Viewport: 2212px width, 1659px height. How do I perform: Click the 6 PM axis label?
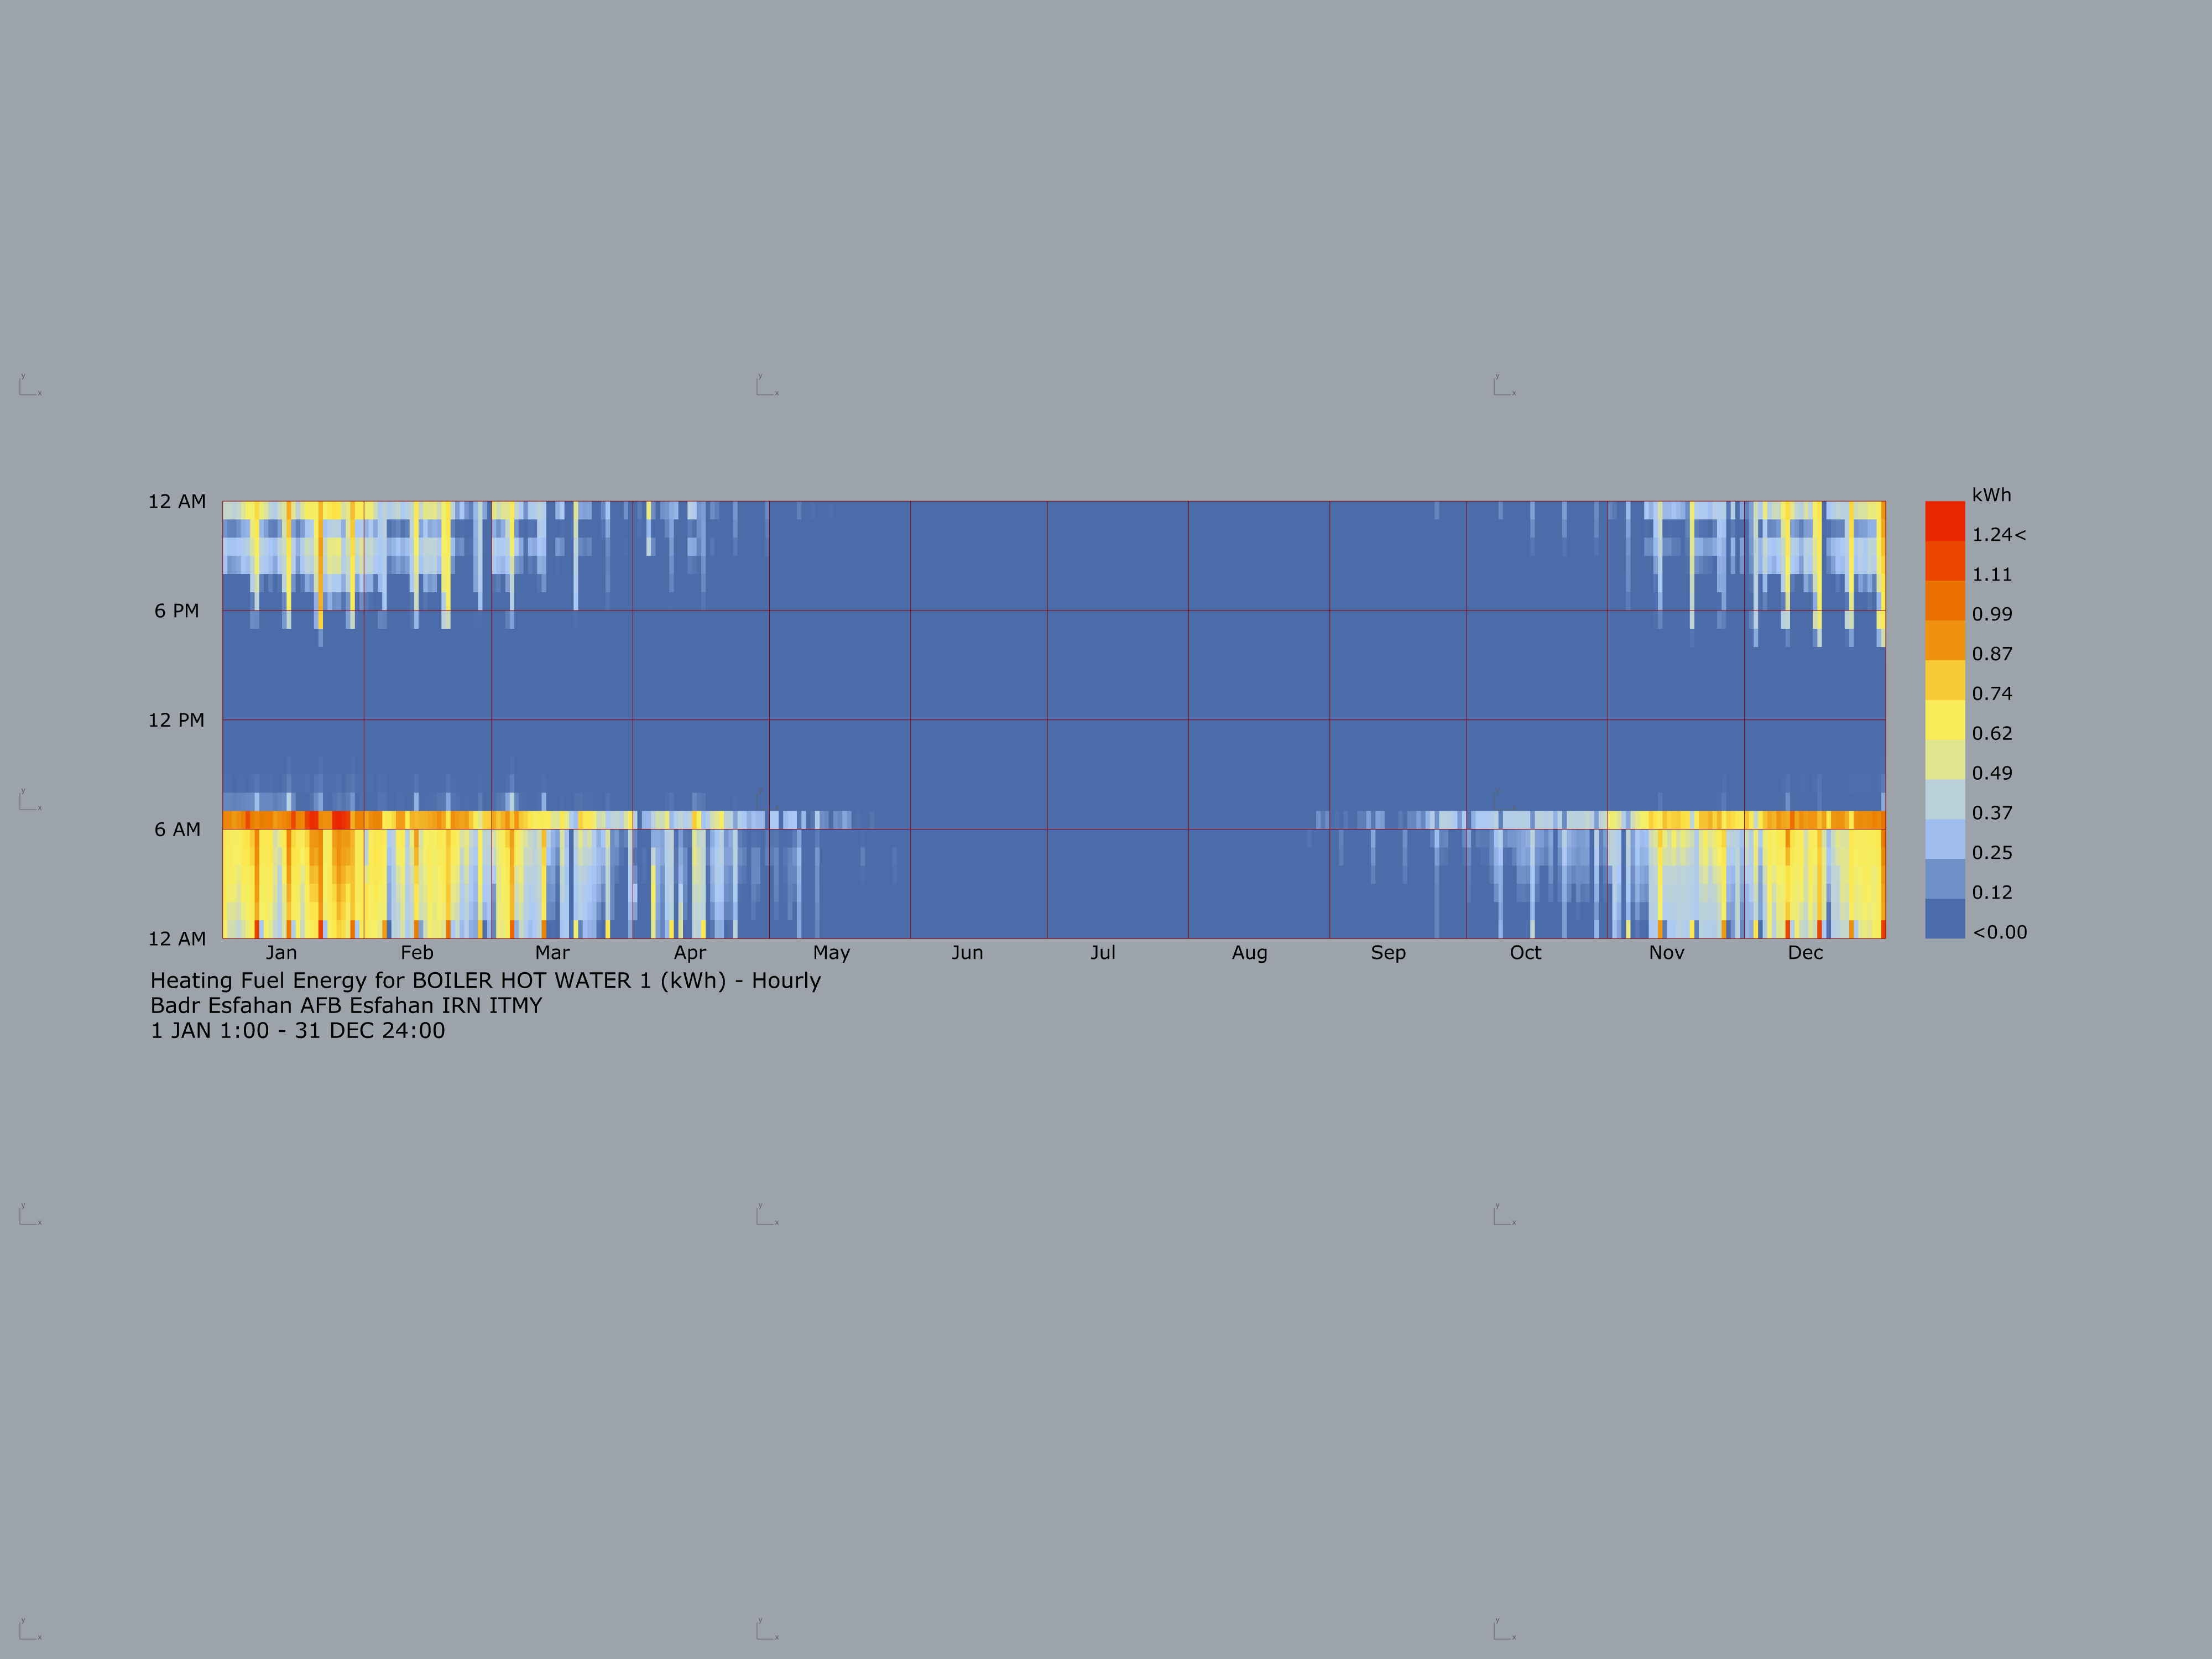coord(177,611)
